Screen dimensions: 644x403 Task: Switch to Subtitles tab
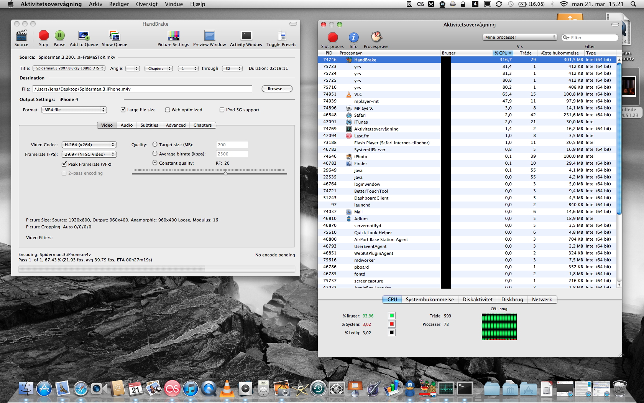[x=149, y=125]
